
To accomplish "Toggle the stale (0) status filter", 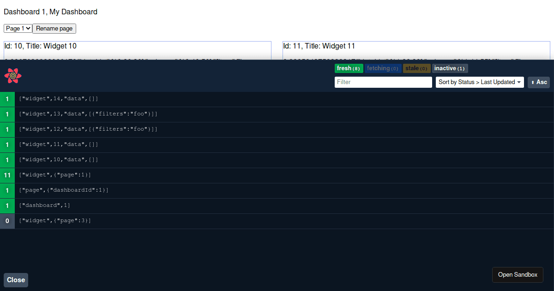I will point(416,68).
